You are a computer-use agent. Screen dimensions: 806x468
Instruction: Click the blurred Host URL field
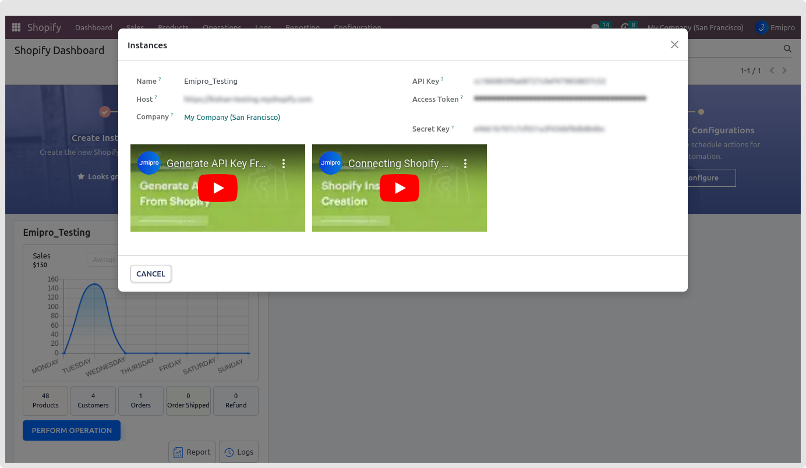coord(248,100)
